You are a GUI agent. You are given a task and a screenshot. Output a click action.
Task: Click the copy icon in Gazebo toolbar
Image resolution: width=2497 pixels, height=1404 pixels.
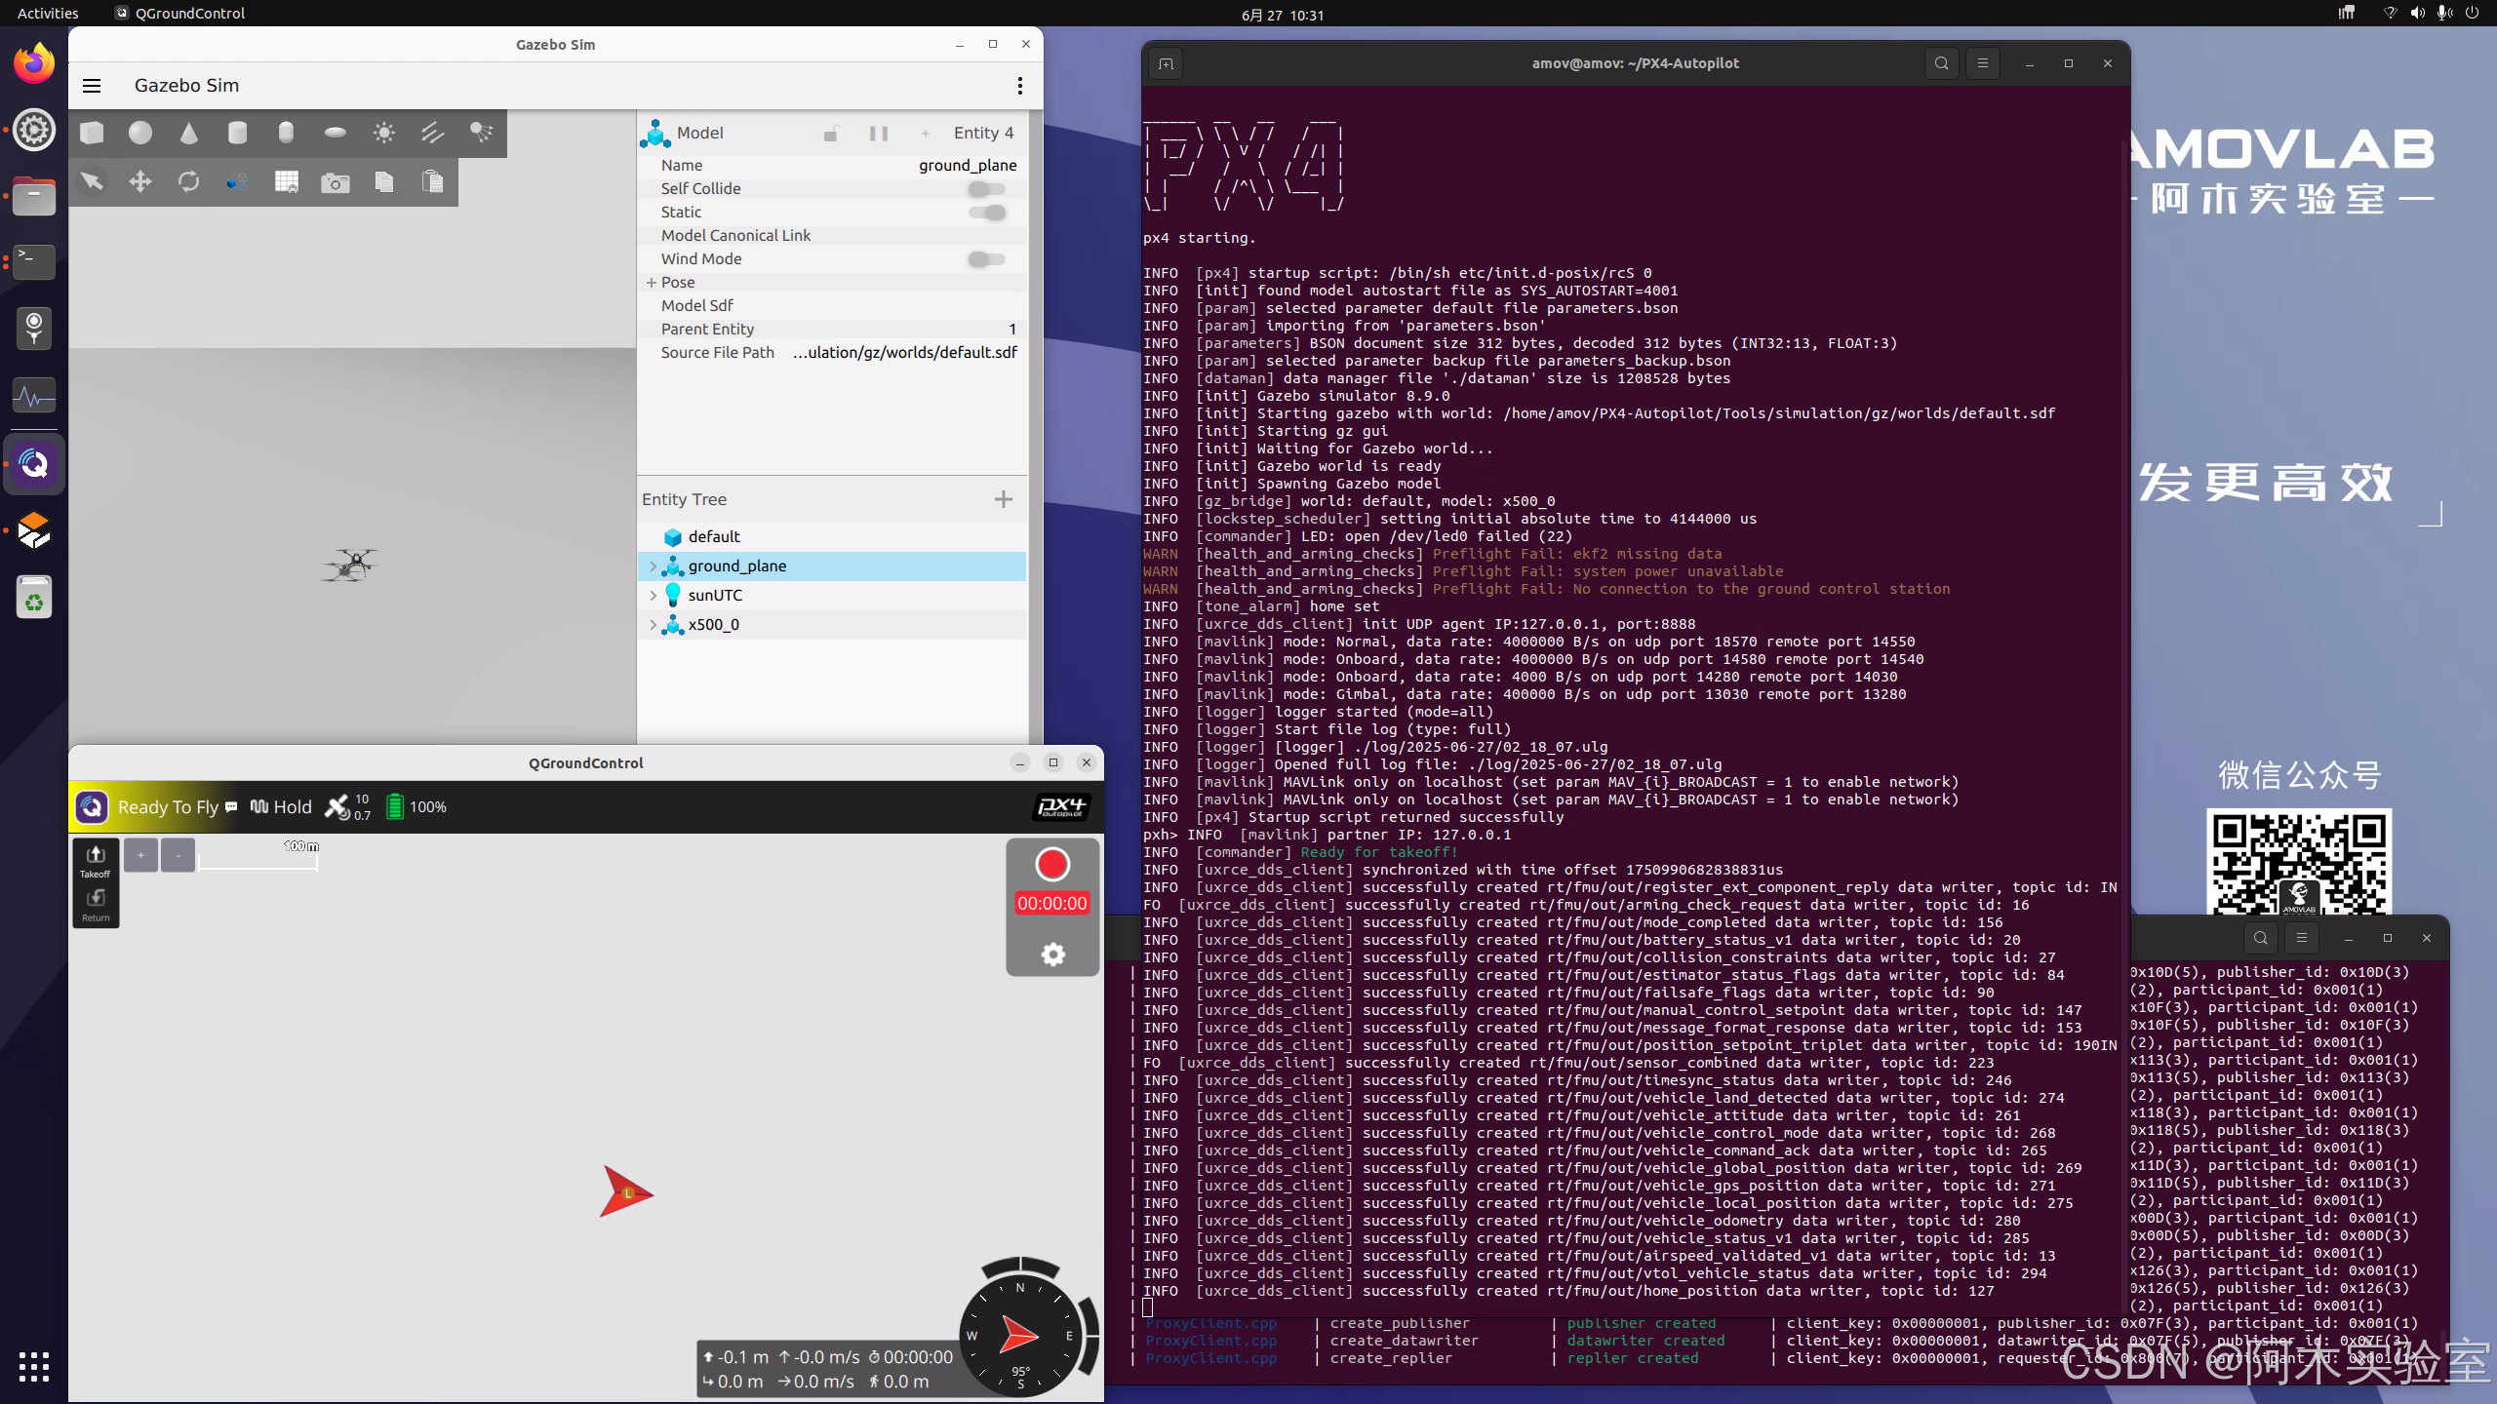coord(383,181)
